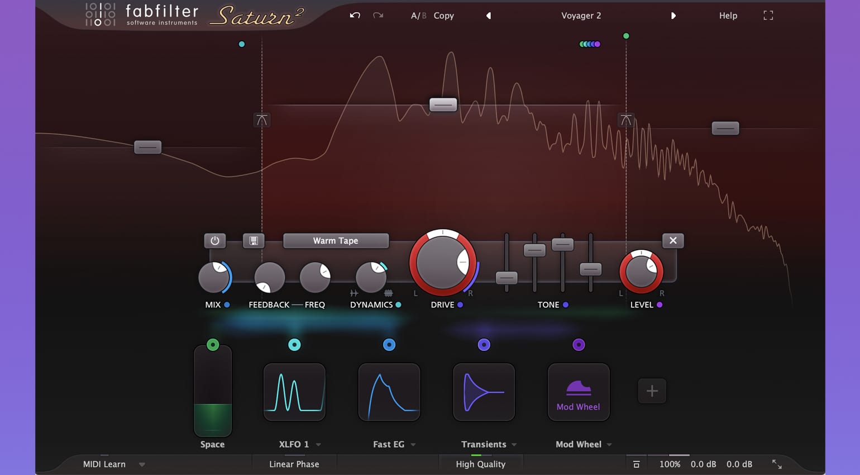
Task: Click the first 0.0 dB value
Action: click(x=703, y=464)
